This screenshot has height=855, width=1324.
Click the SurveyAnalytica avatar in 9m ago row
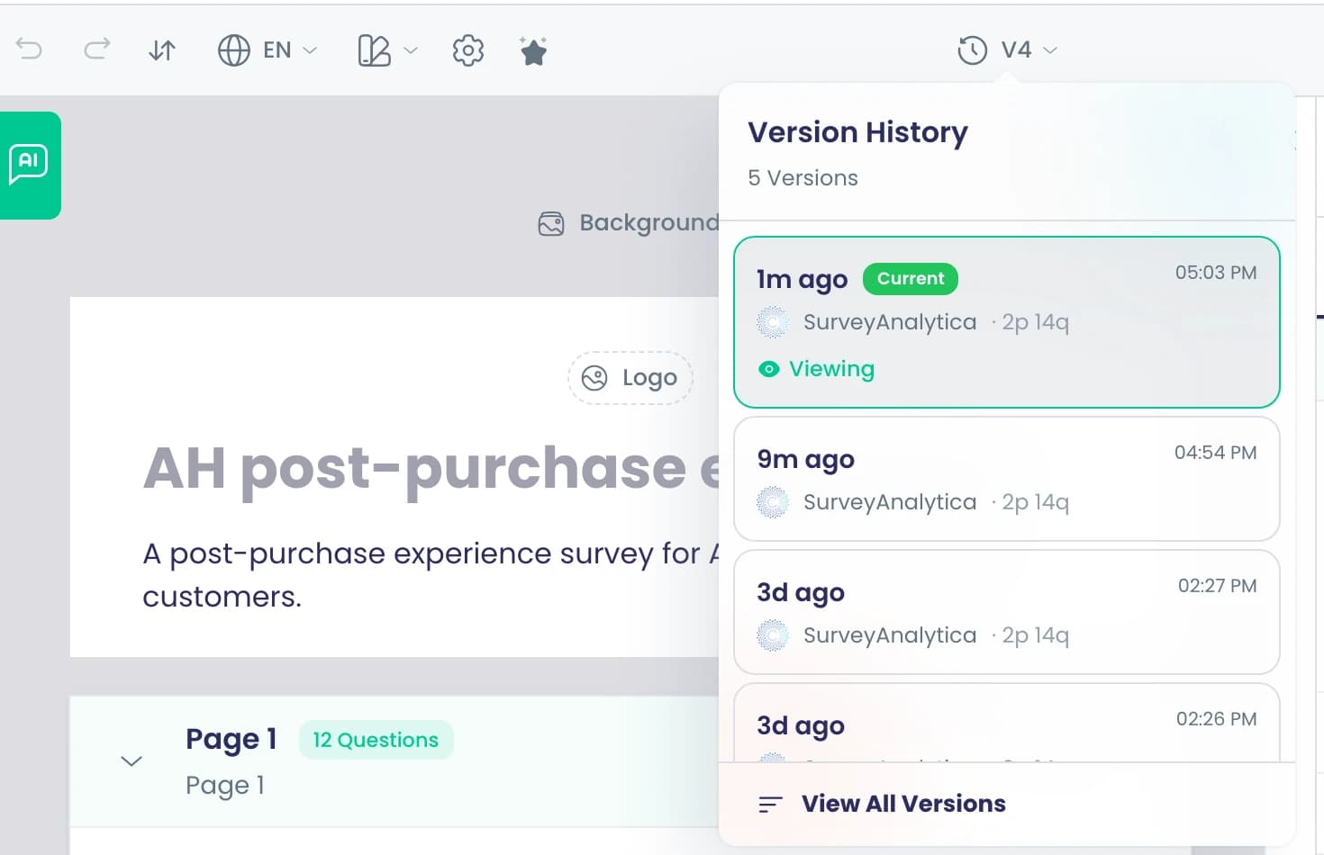pos(773,502)
